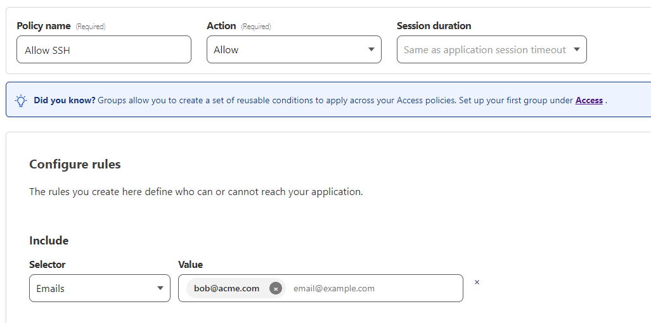Focus the Policy name field

pos(104,50)
